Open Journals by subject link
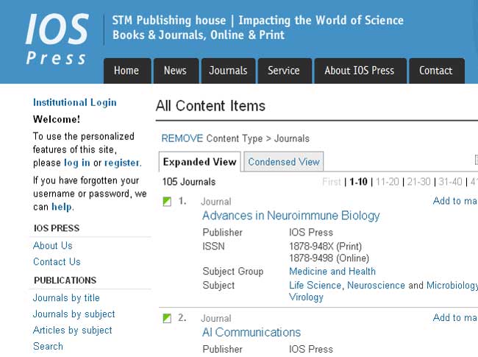The height and width of the screenshot is (357, 478). coord(74,314)
